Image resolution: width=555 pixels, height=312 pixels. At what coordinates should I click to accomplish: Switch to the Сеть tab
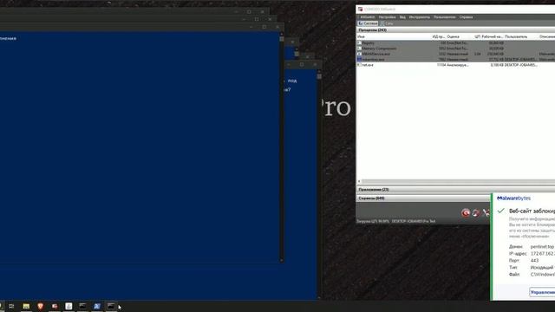click(x=387, y=23)
